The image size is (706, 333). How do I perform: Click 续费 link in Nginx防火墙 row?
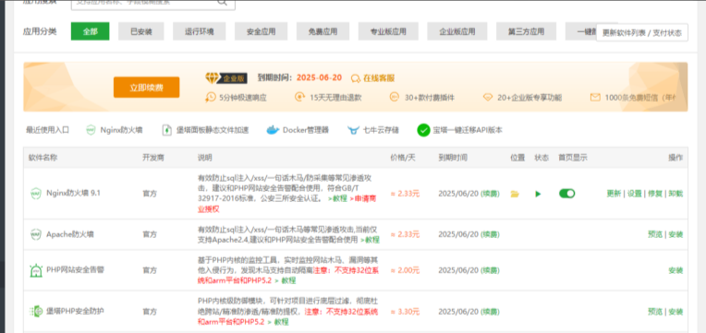pyautogui.click(x=490, y=194)
